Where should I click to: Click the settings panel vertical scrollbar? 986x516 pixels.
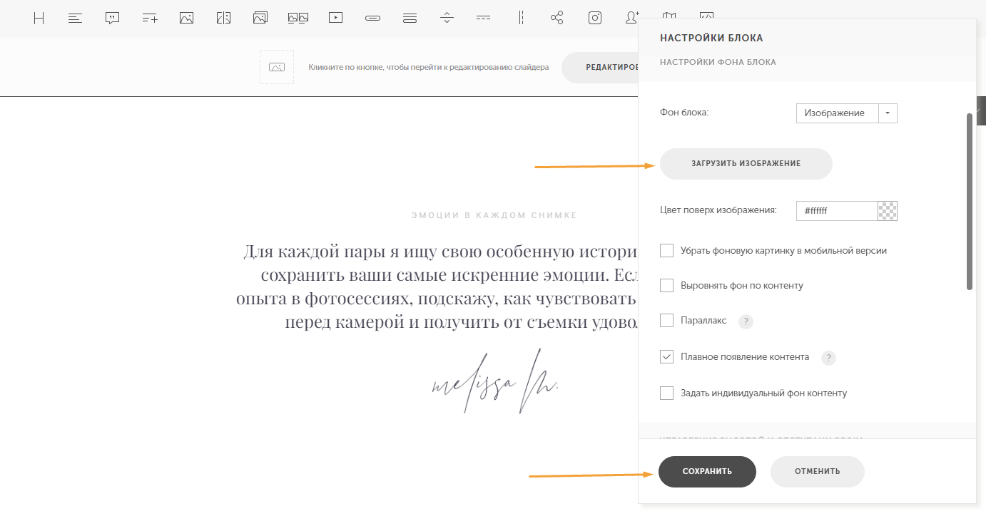pyautogui.click(x=970, y=201)
